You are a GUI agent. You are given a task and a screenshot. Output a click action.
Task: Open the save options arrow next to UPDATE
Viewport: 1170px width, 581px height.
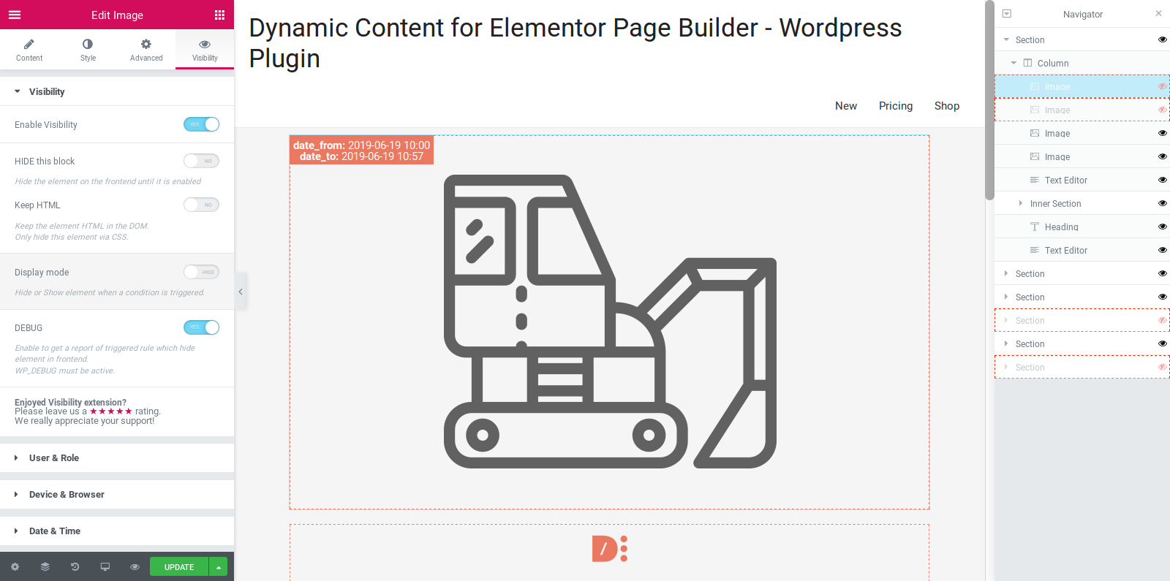(219, 566)
